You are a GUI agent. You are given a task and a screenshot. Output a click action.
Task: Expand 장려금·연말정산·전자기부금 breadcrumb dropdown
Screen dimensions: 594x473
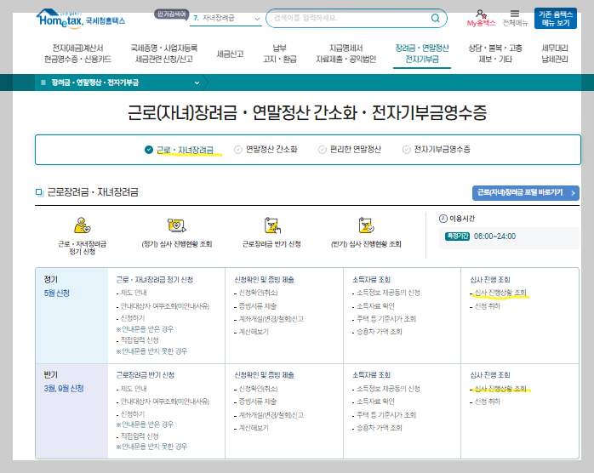point(197,83)
